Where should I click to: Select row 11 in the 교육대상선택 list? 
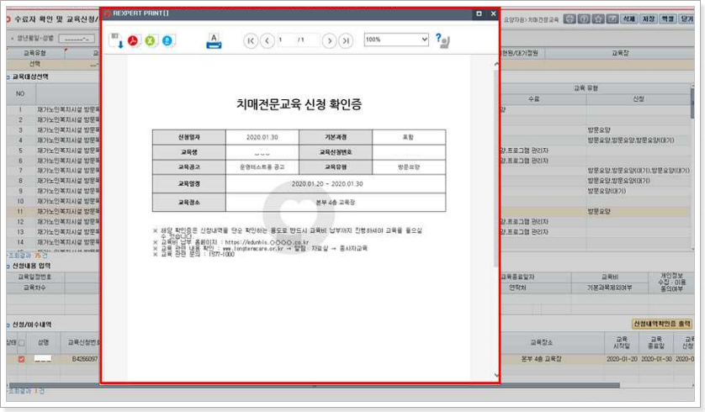click(53, 212)
